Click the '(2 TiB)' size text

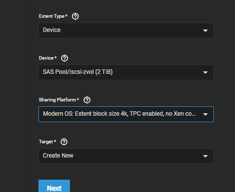pyautogui.click(x=104, y=72)
